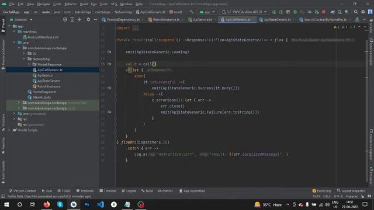Screen dimensions: 374x210
Task: Click the green Debug bug icon
Action: (295, 12)
